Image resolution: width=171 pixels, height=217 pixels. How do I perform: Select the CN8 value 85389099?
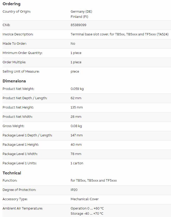[x=79, y=25]
